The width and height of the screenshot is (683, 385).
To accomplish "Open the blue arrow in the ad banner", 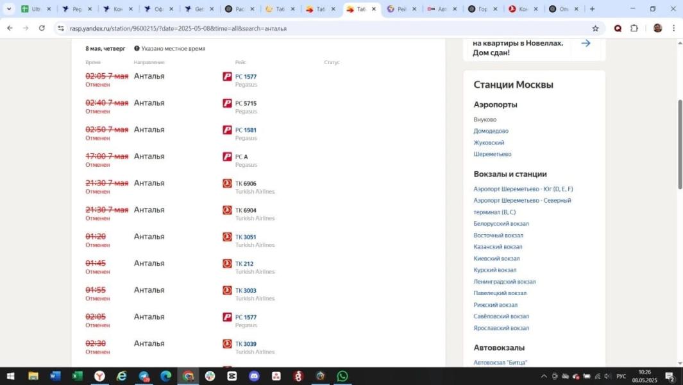I will pos(586,43).
